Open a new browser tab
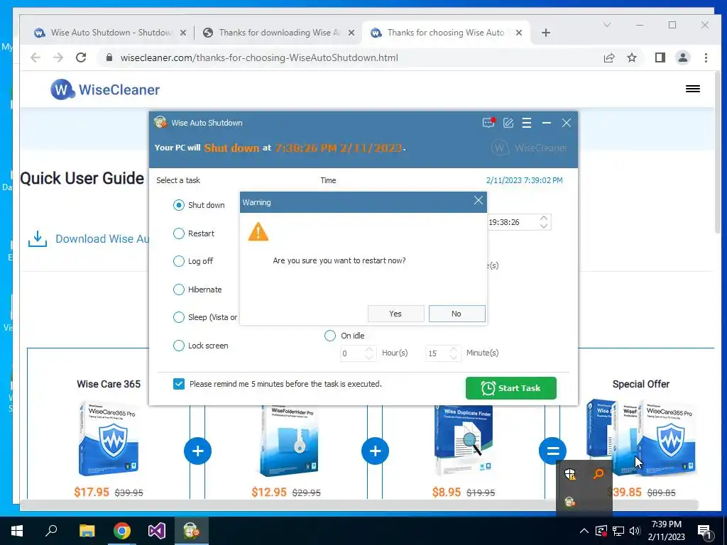 [546, 33]
